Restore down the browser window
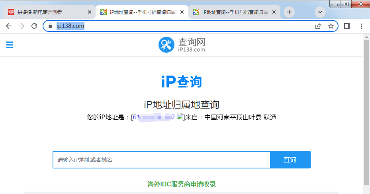This screenshot has height=194, width=370. [x=346, y=4]
